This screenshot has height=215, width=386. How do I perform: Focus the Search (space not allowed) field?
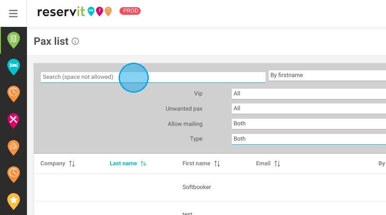(153, 77)
